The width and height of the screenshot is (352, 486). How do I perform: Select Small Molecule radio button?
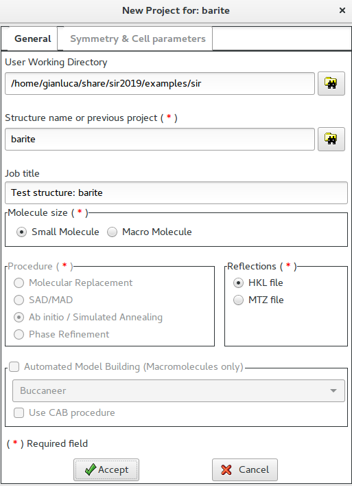21,232
